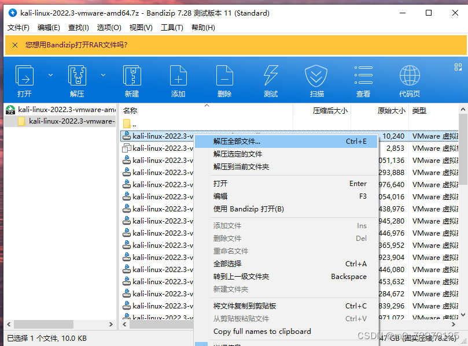Click the tree pane scroll-right arrow
468x346 pixels.
pos(111,324)
